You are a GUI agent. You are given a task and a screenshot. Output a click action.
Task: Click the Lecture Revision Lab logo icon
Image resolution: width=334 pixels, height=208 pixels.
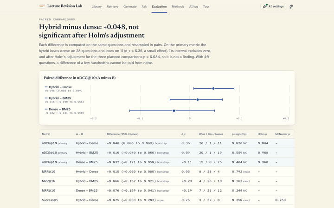pos(42,6)
